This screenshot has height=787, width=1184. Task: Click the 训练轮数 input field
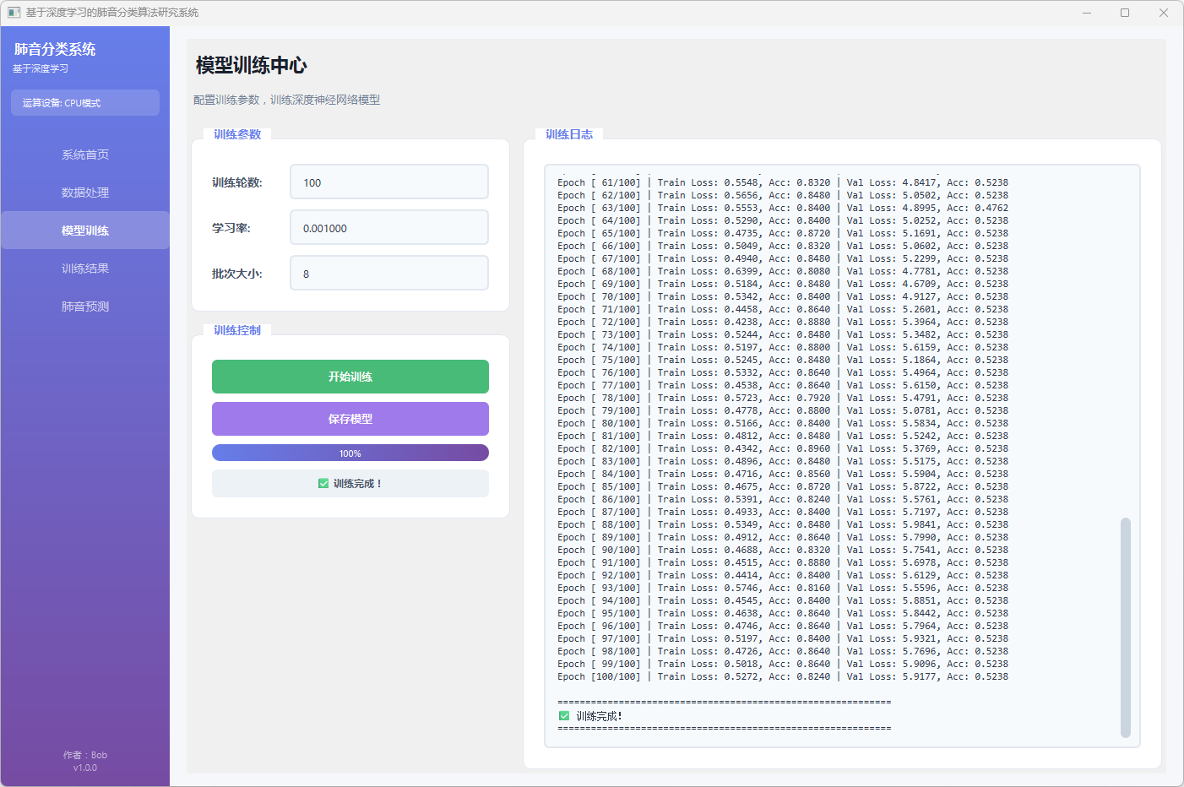(x=388, y=182)
